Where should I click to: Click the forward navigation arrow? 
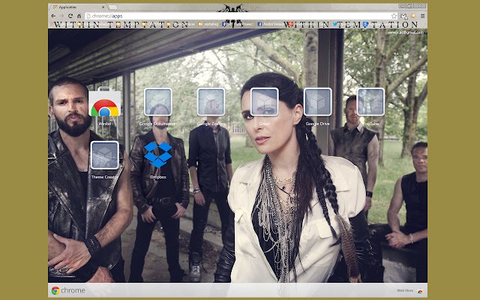[61, 16]
